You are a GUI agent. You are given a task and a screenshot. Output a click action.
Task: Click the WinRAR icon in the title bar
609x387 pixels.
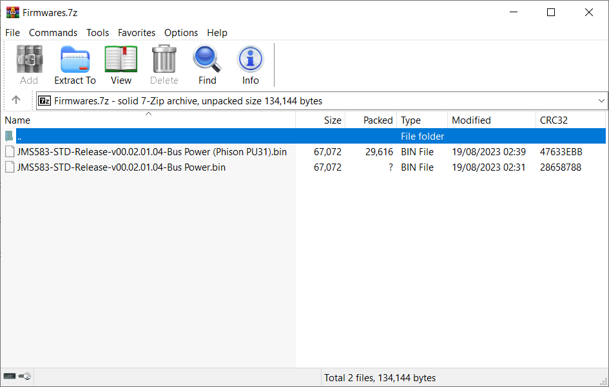pyautogui.click(x=13, y=12)
